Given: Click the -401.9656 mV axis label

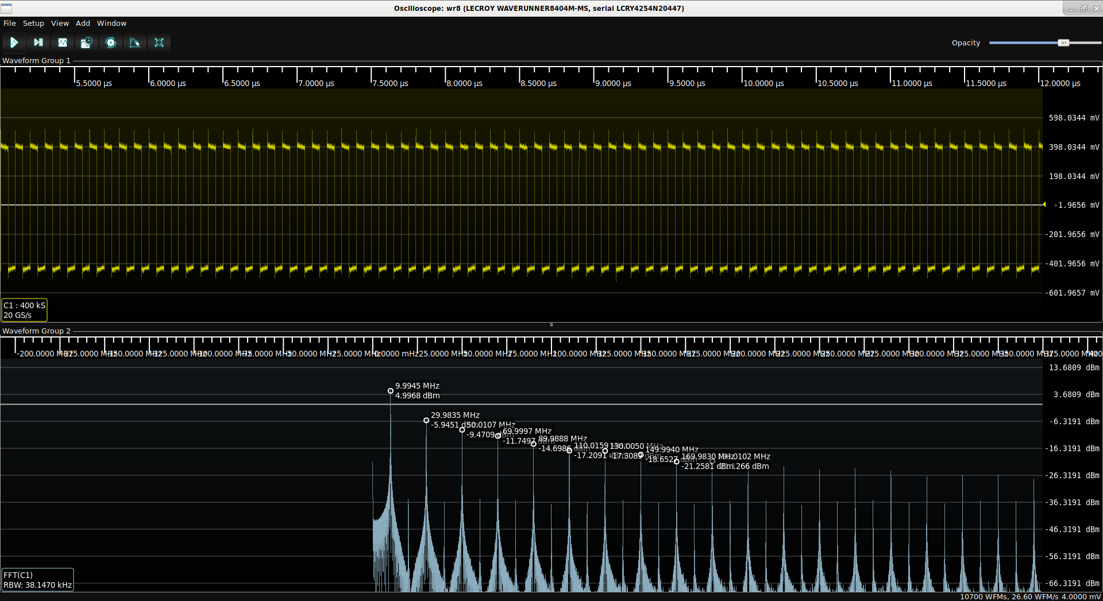Looking at the screenshot, I should 1072,264.
